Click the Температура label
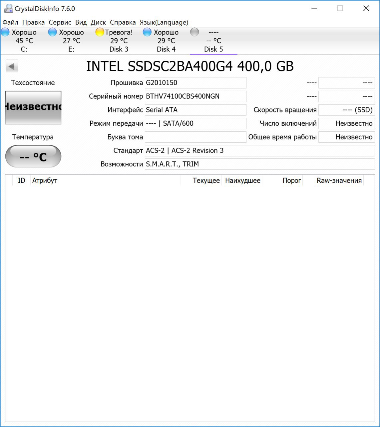The width and height of the screenshot is (380, 427). 33,137
